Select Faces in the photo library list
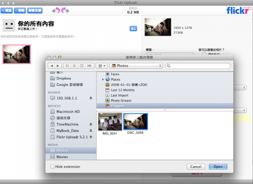Screen dimensions: 253x184 tap(165, 74)
